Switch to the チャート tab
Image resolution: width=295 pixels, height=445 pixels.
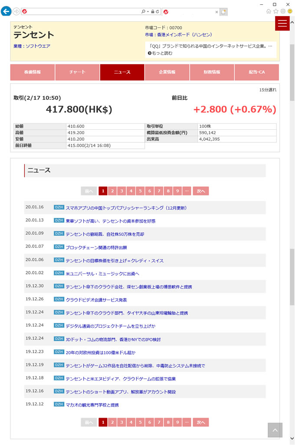77,72
